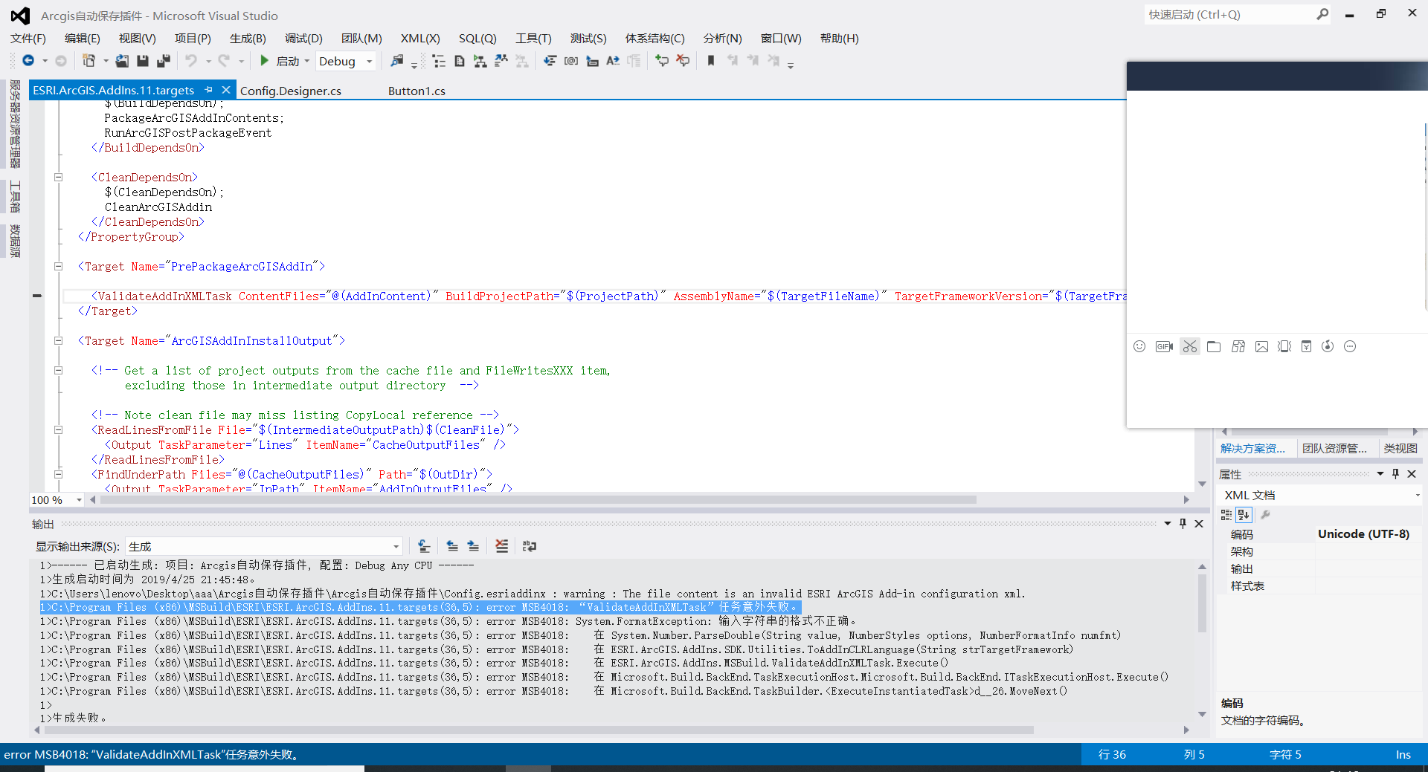Click the picture icon in chat popup

coord(1261,346)
